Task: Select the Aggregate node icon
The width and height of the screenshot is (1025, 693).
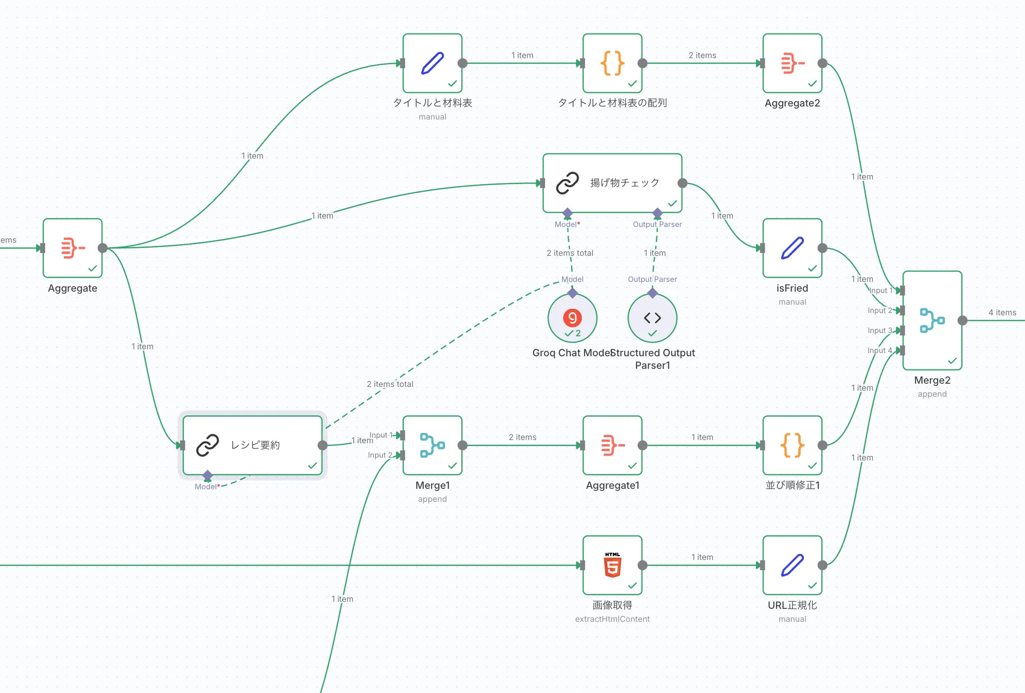Action: point(73,248)
